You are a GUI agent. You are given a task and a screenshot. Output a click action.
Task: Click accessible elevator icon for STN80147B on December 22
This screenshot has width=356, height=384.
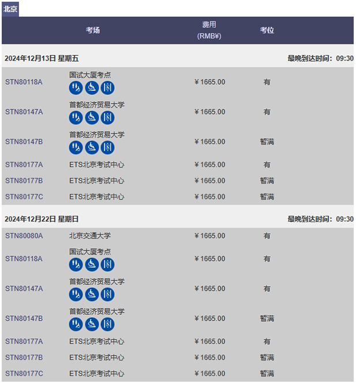point(107,324)
